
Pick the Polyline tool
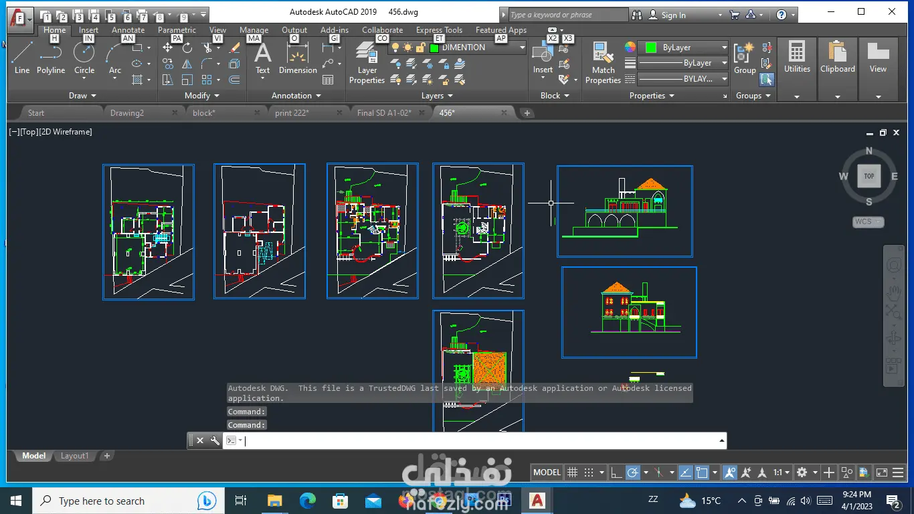51,58
